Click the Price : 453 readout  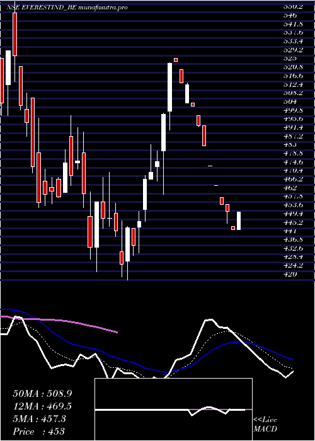(39, 431)
